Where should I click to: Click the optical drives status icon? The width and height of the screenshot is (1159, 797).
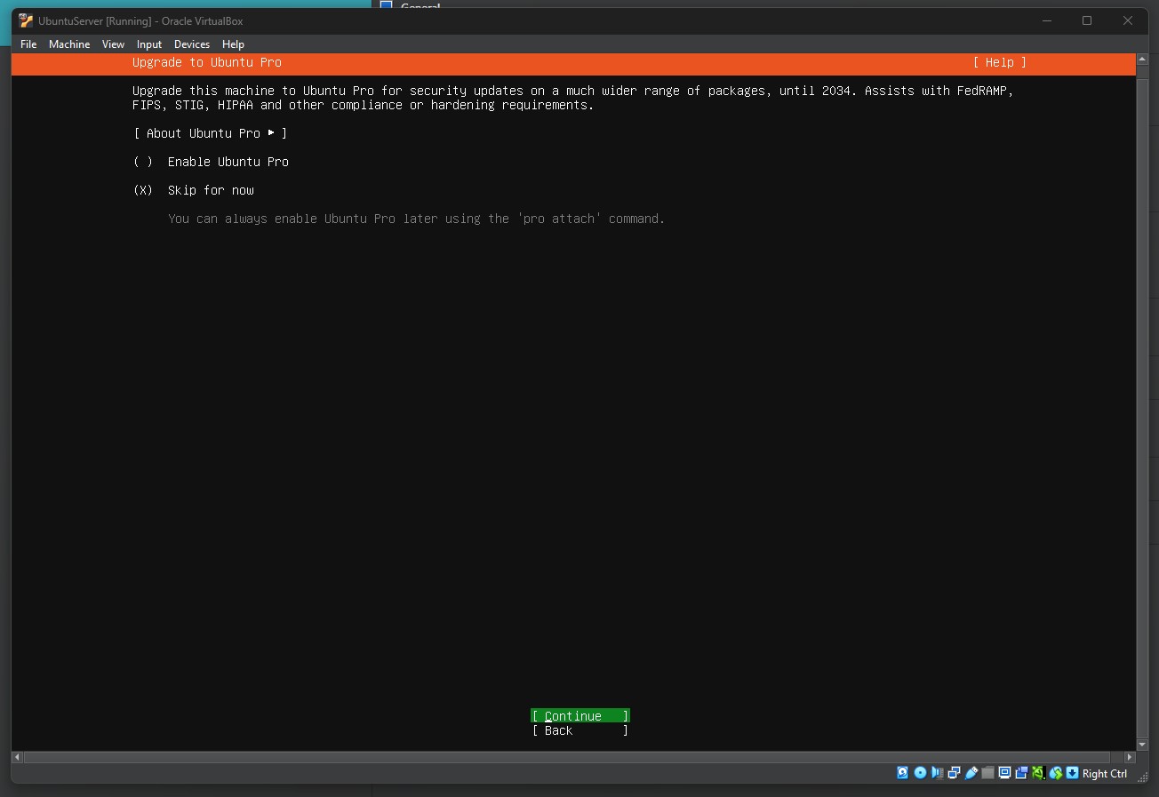pyautogui.click(x=919, y=773)
